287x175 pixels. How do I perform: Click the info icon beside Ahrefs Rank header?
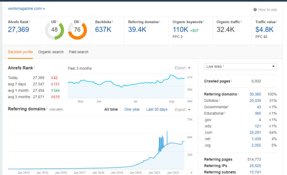(x=30, y=22)
